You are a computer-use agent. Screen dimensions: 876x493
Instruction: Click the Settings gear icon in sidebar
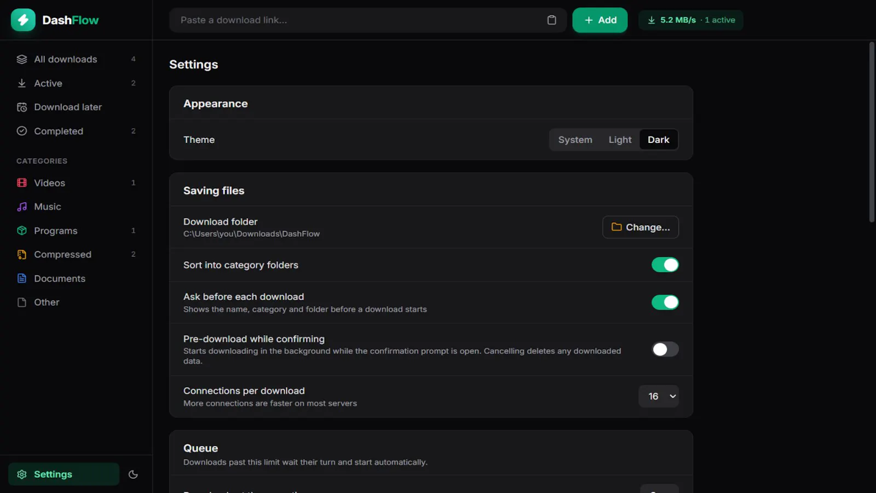click(22, 474)
